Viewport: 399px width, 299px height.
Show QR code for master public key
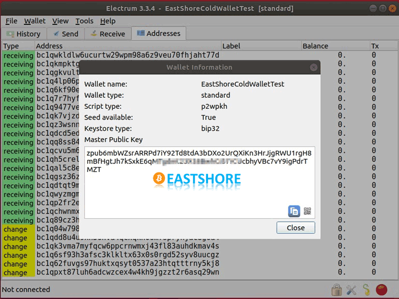[x=307, y=211]
